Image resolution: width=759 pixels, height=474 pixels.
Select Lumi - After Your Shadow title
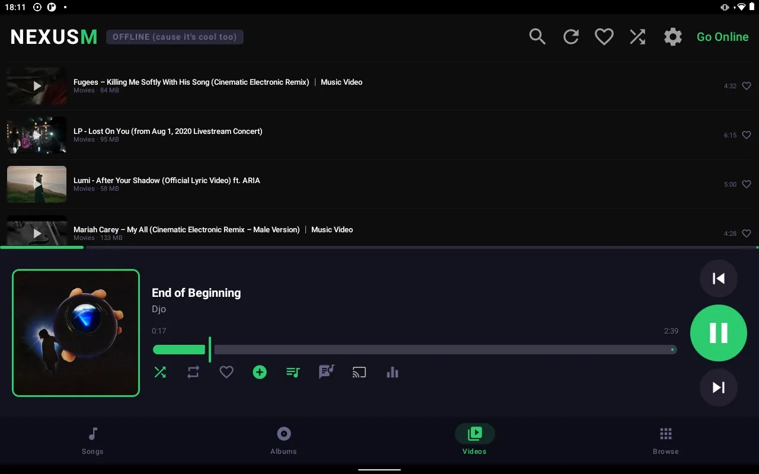[x=167, y=181]
